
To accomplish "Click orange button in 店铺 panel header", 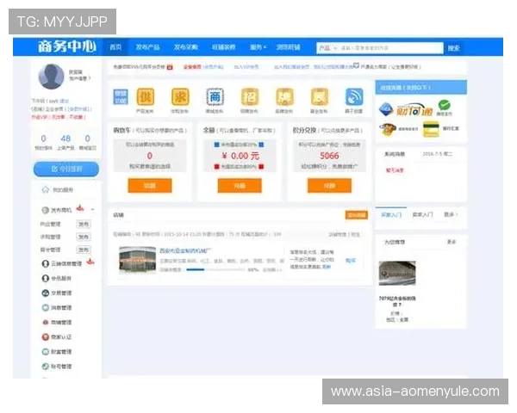I will (357, 215).
